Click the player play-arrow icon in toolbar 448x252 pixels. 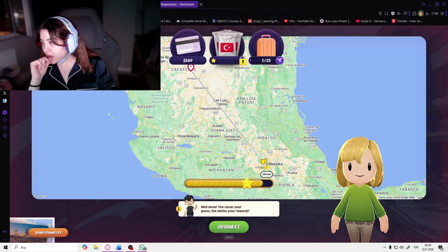(x=399, y=13)
